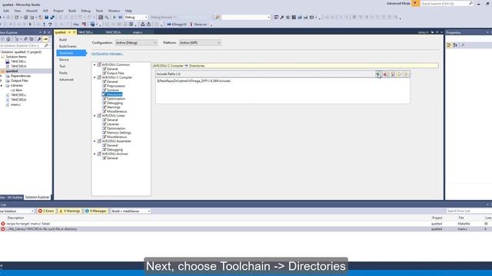Click the Quick Launch search icon

pos(470,3)
